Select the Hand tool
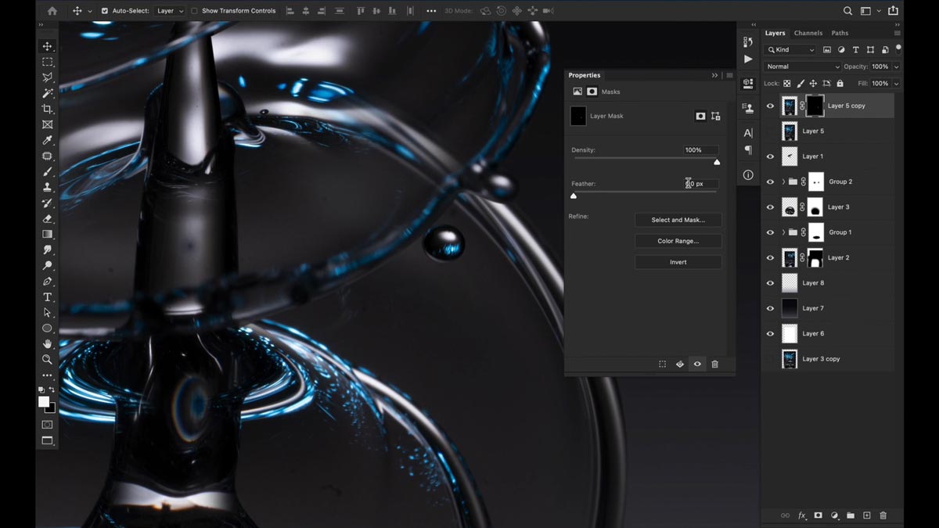Viewport: 939px width, 528px height. (x=48, y=344)
